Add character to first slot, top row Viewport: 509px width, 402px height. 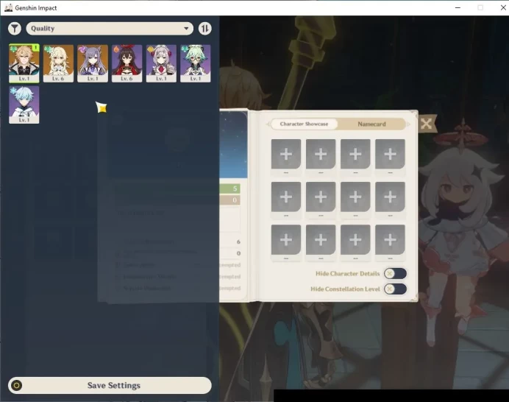pos(286,154)
